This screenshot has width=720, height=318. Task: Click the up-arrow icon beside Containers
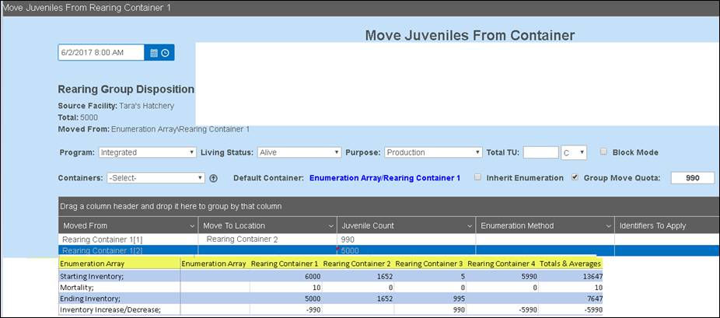214,178
